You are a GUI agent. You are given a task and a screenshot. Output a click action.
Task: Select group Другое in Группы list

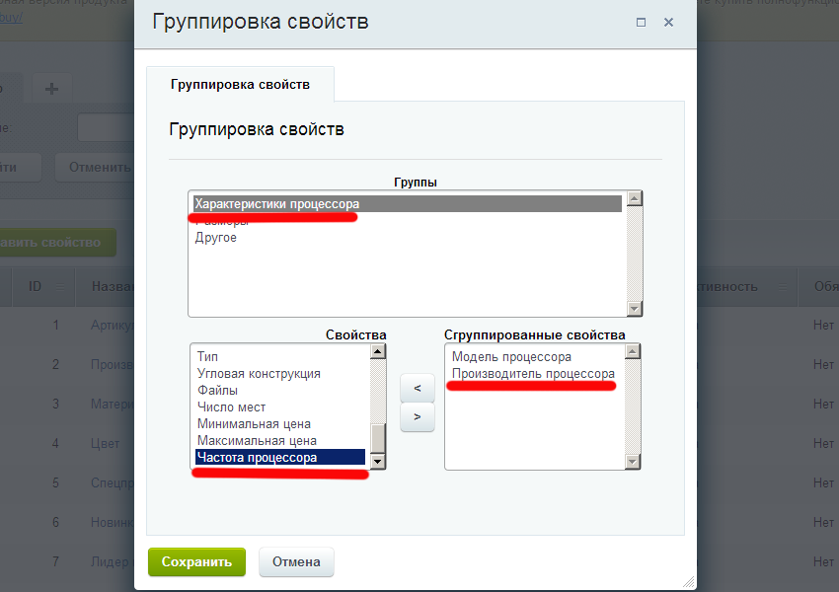pos(215,238)
